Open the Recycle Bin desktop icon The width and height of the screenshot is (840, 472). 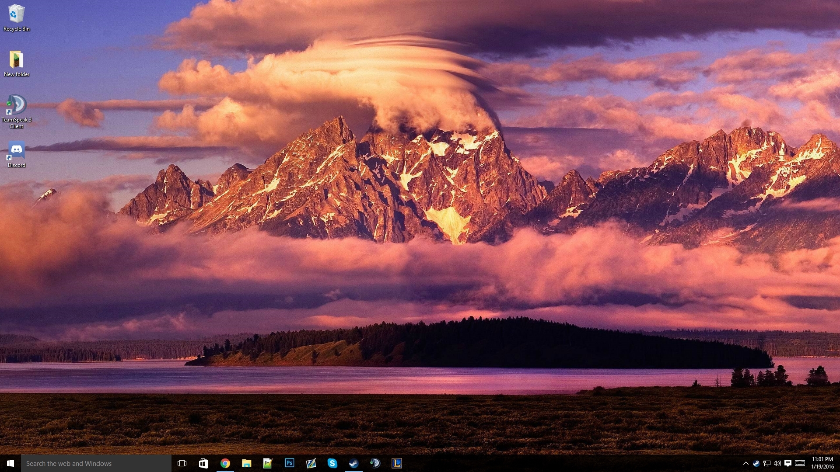click(x=16, y=17)
